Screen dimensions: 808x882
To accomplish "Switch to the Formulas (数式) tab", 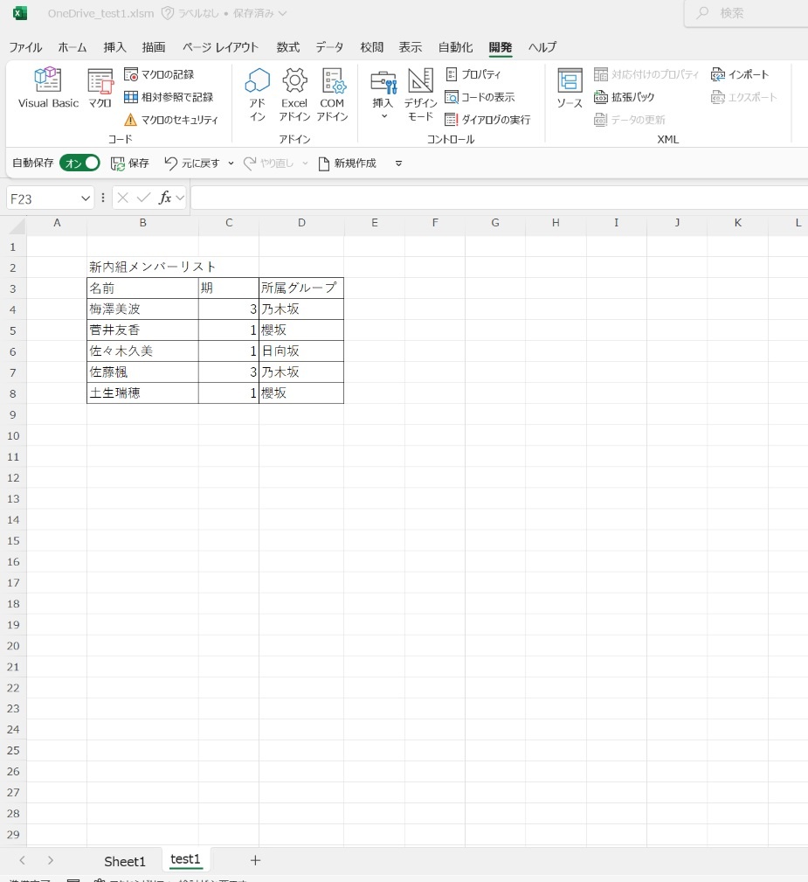I will (288, 47).
